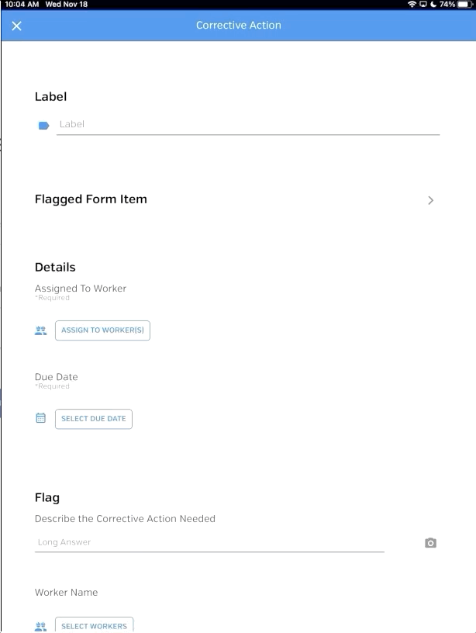The height and width of the screenshot is (633, 476).
Task: Click the Do Not Disturb moon icon
Action: click(x=433, y=5)
